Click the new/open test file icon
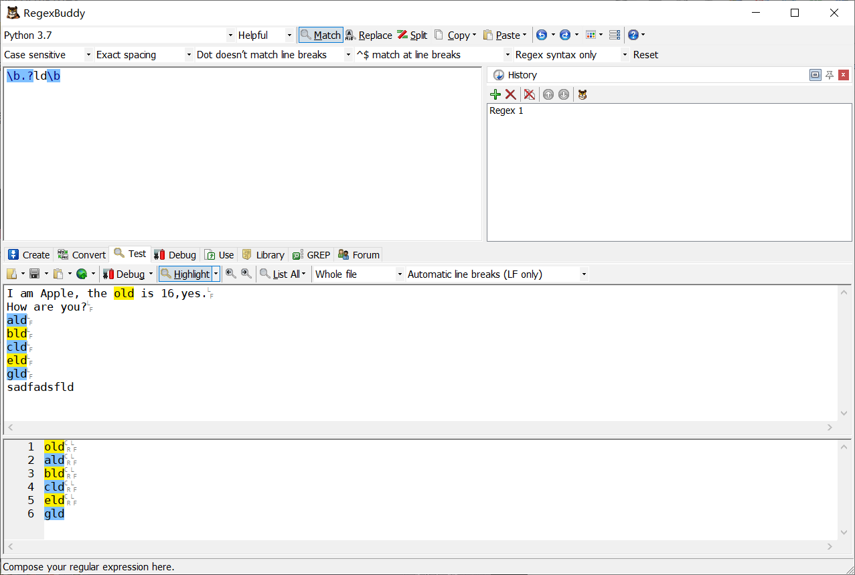855x575 pixels. pyautogui.click(x=12, y=274)
